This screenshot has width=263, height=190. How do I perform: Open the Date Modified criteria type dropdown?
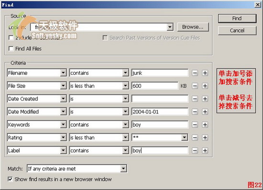point(63,112)
